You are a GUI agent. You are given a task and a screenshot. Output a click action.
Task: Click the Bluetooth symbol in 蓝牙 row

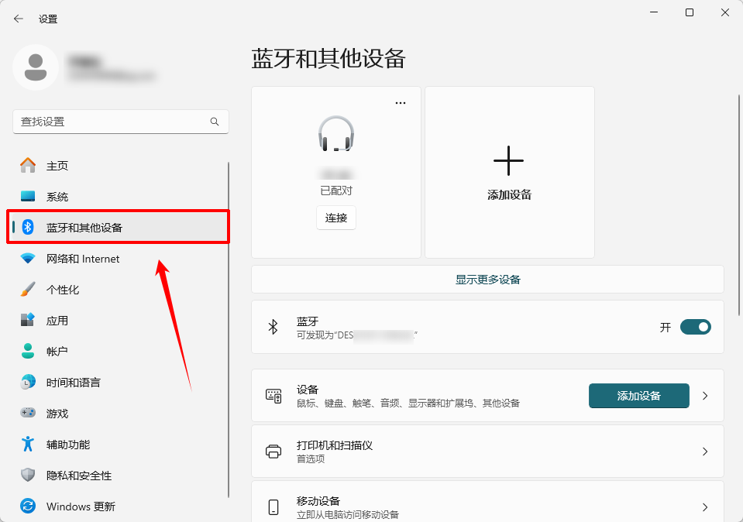pos(273,327)
